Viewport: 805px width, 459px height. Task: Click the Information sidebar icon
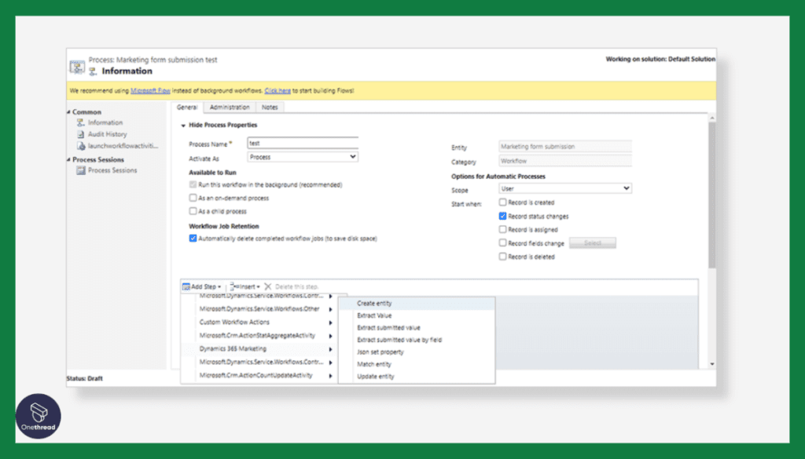(x=81, y=123)
